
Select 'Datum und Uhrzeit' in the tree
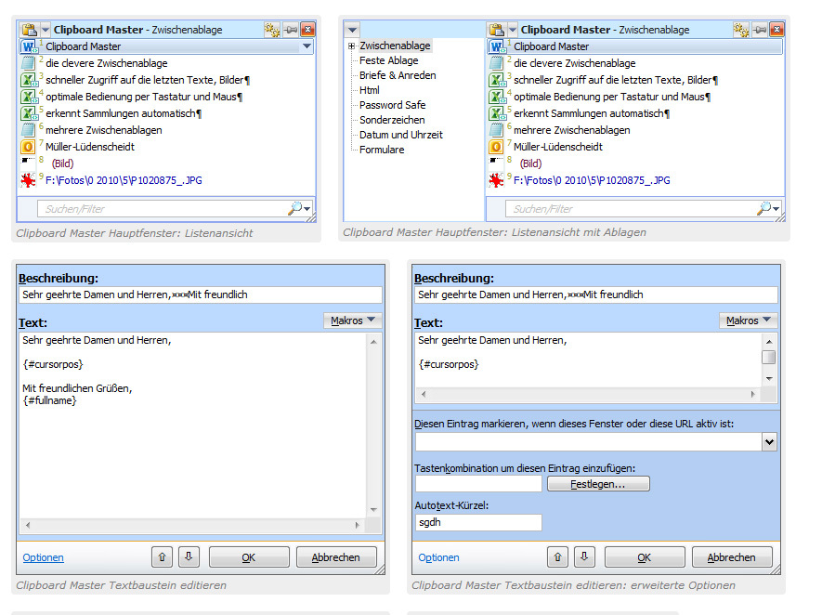401,135
